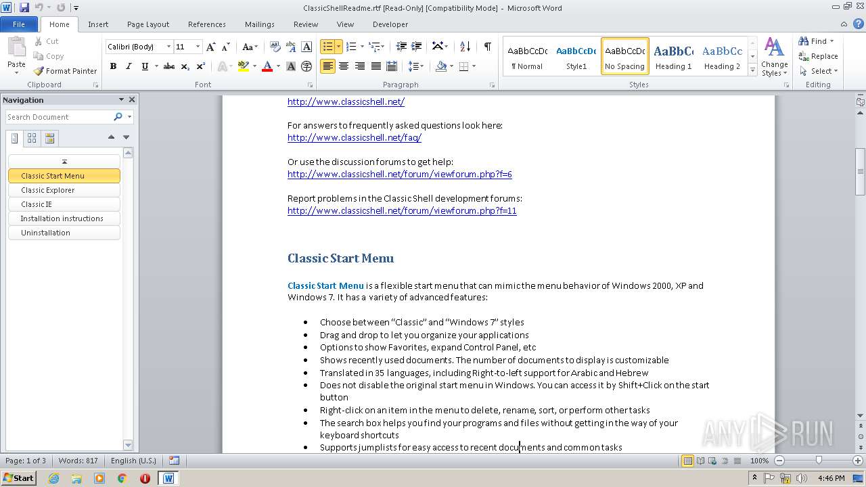Click the Cut command
Viewport: 866px width, 487px height.
47,41
